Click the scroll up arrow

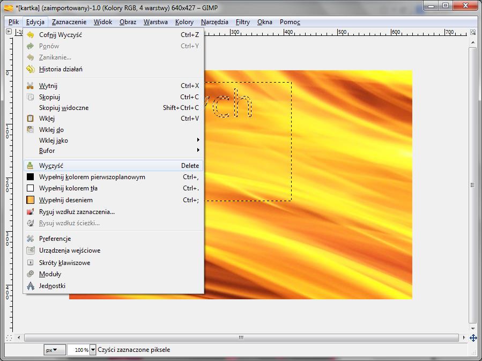(x=473, y=42)
